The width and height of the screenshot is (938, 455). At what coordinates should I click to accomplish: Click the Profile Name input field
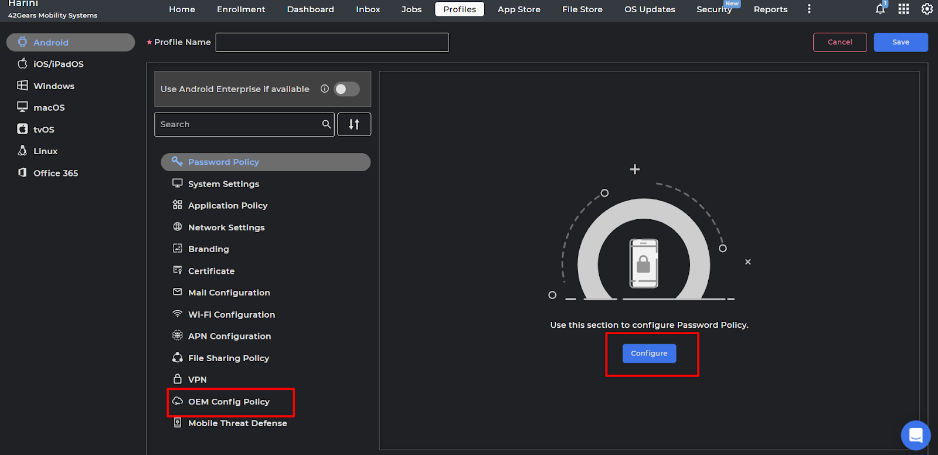pyautogui.click(x=332, y=42)
